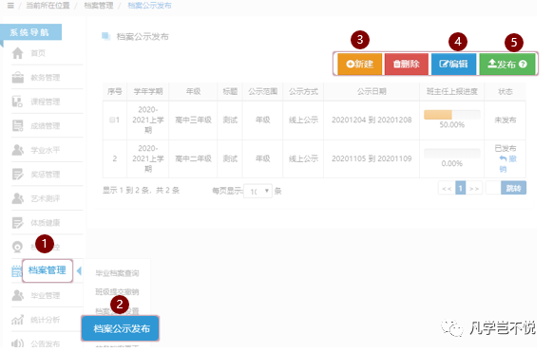Open the 每页显示 page-size dropdown
The width and height of the screenshot is (553, 352).
click(257, 191)
